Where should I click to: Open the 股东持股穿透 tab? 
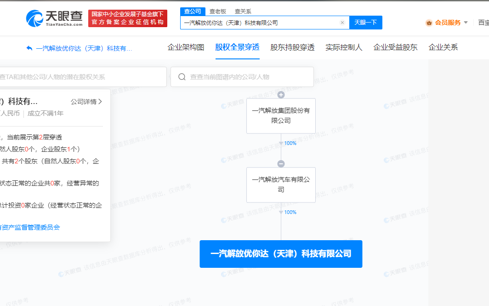pyautogui.click(x=292, y=47)
